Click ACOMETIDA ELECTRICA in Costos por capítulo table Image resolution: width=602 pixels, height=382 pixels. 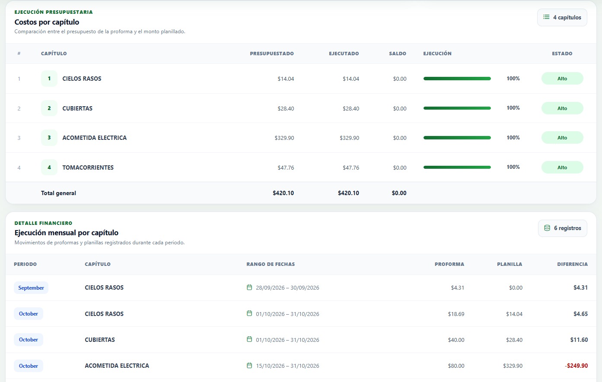pos(95,138)
